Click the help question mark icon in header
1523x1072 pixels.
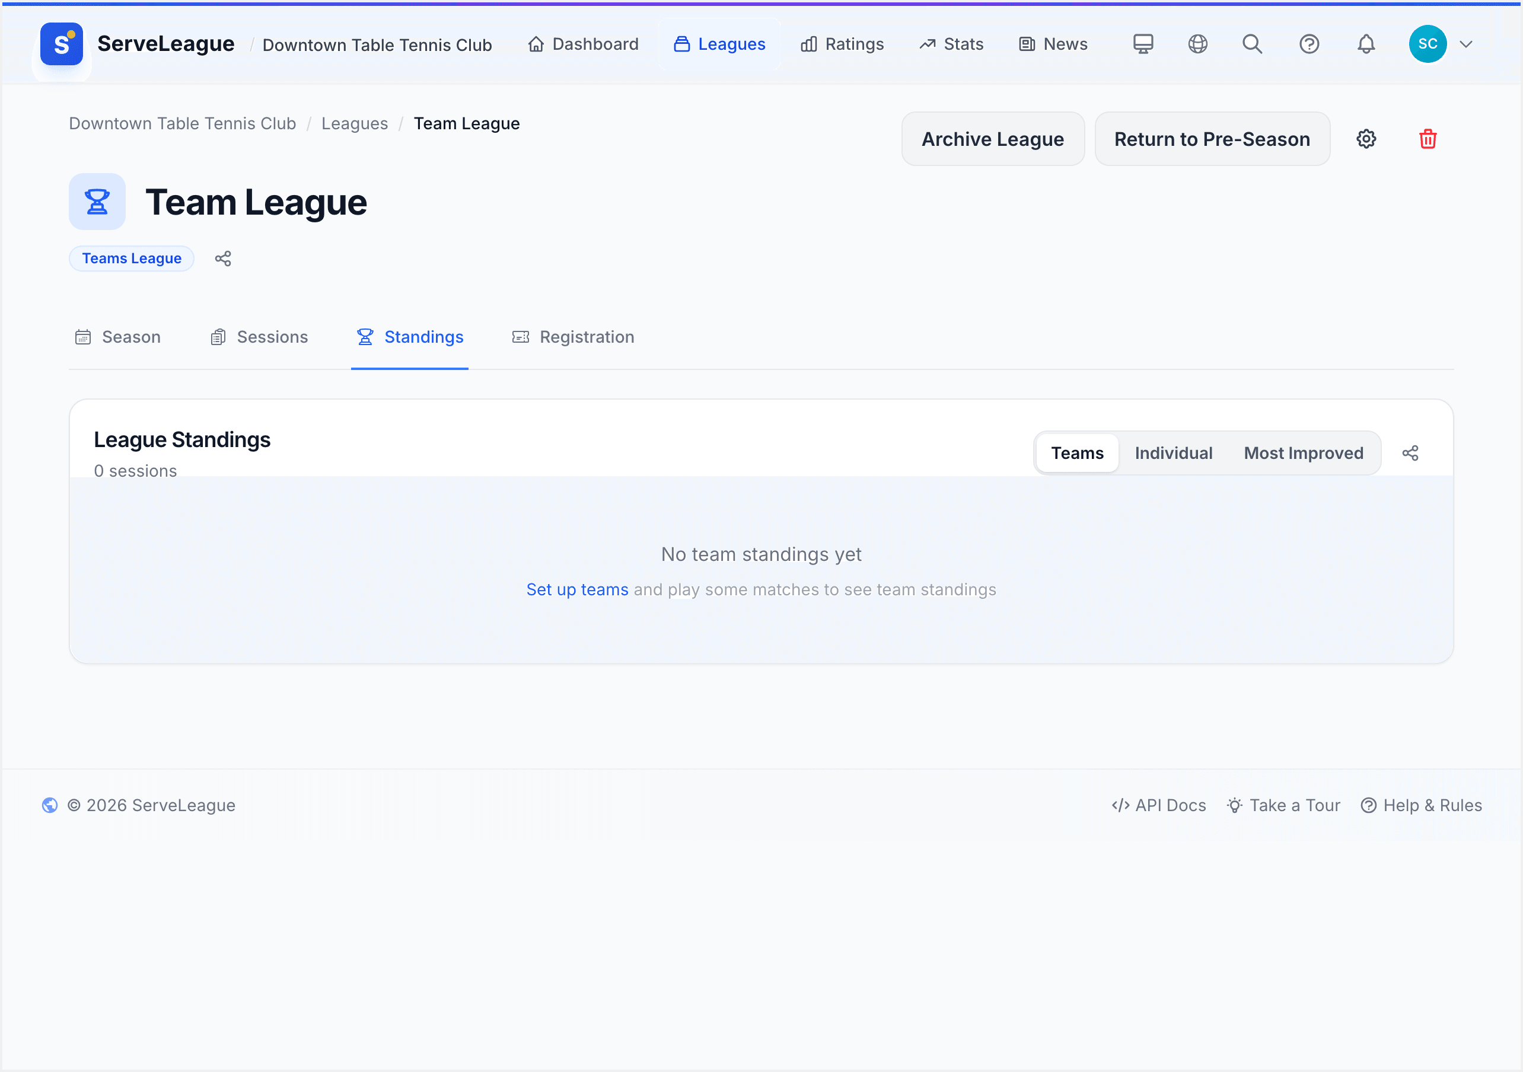1309,44
